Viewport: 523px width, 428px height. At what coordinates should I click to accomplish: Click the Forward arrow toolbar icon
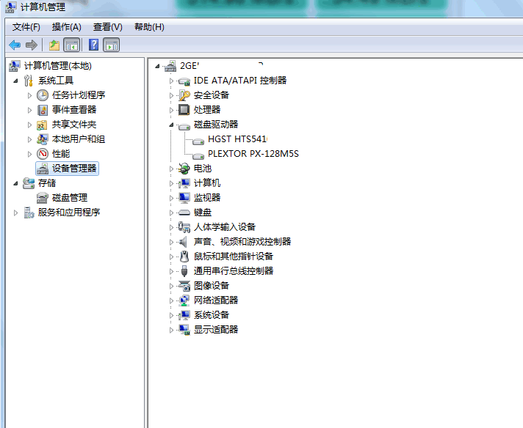click(x=32, y=45)
